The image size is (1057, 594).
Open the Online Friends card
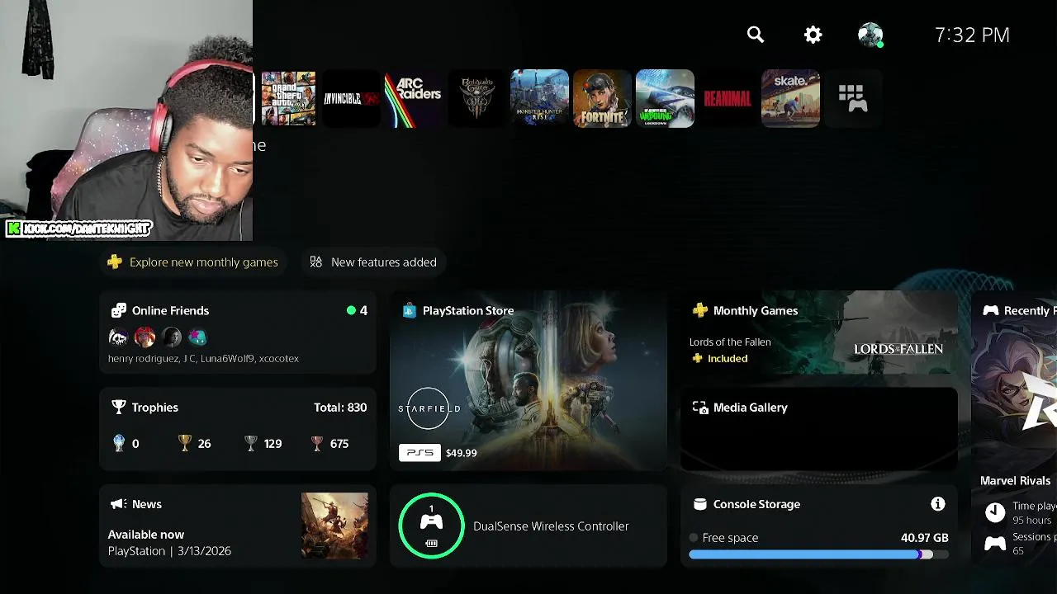238,333
